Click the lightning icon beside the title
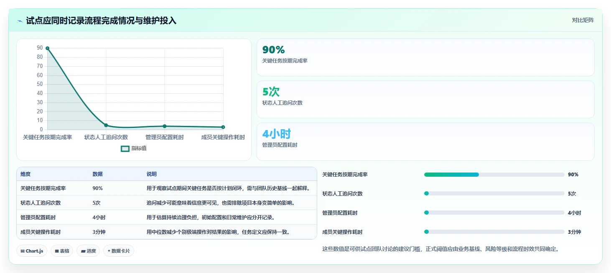 pyautogui.click(x=20, y=20)
